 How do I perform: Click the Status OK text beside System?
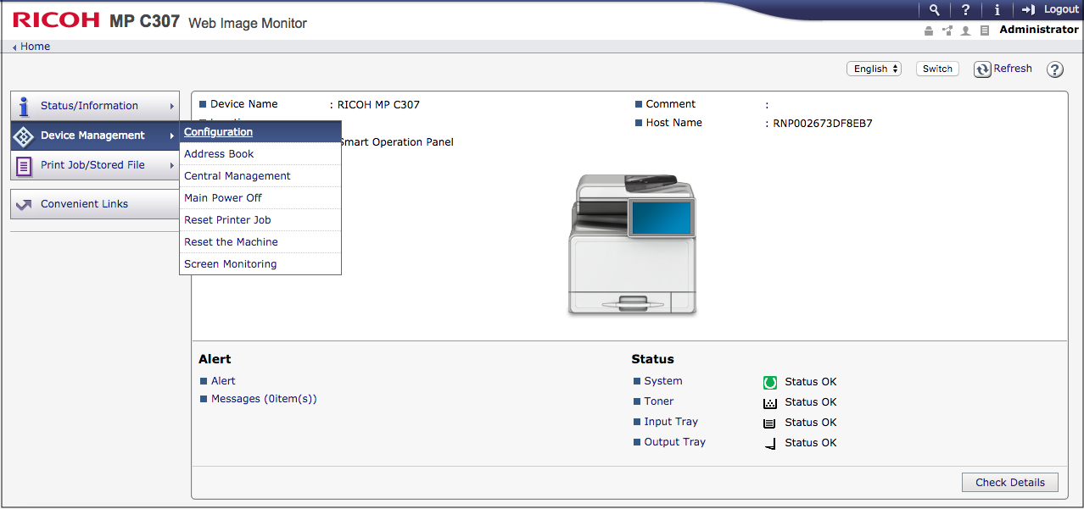811,382
